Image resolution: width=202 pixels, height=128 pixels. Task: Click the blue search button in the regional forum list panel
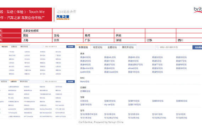tap(71, 47)
